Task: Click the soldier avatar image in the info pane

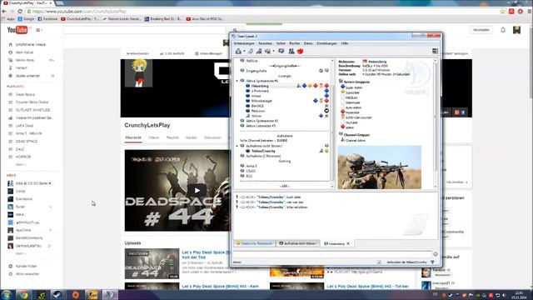Action: click(x=380, y=167)
